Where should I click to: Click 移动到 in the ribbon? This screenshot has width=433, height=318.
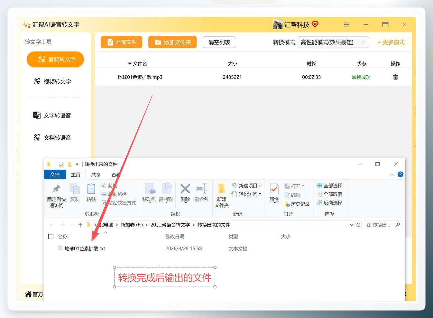click(x=149, y=192)
